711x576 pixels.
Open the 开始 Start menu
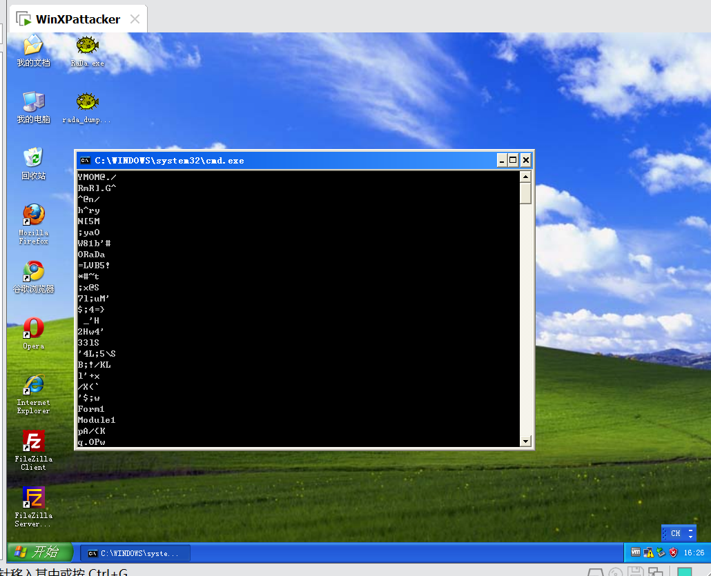39,552
